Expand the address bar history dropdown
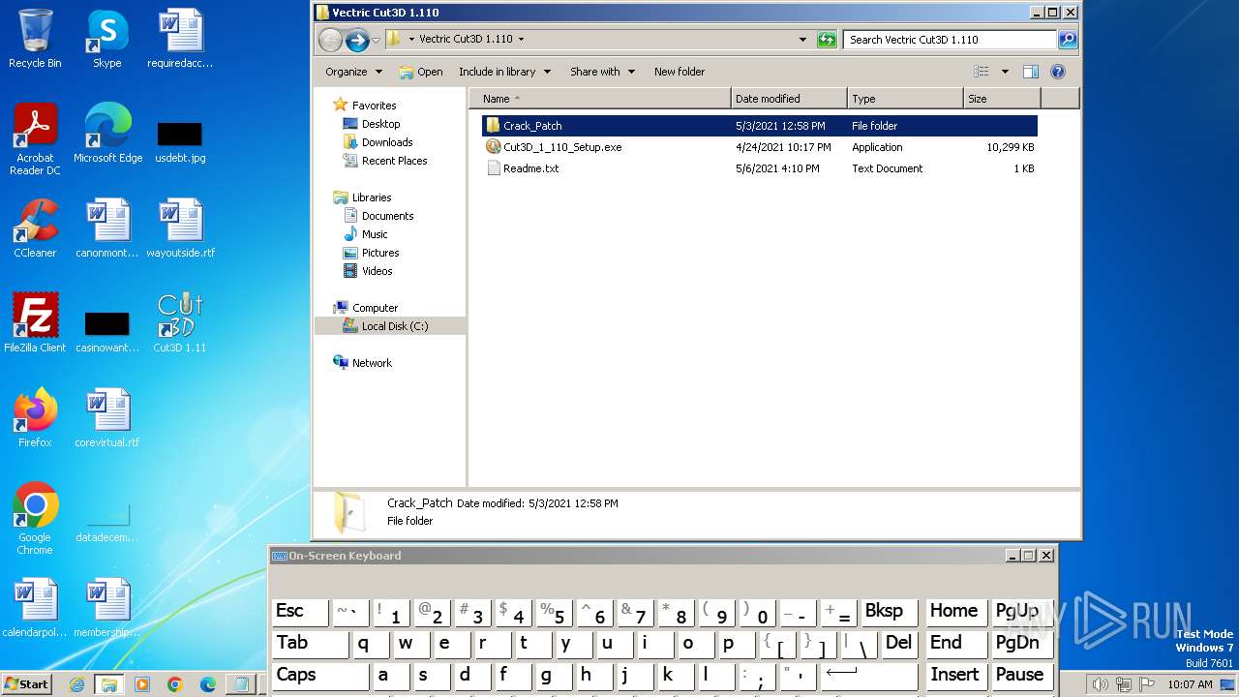The image size is (1239, 697). coord(802,40)
